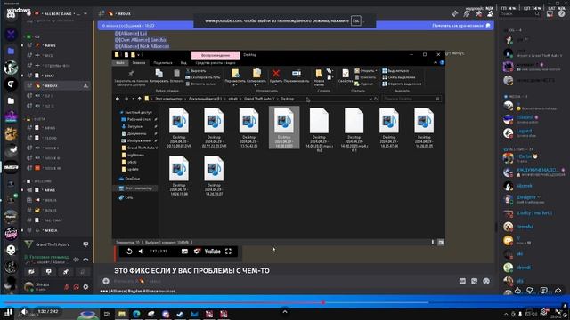Viewport: 570px width, 320px height.
Task: Seek on the outer video progress bar
Action: tap(285, 302)
